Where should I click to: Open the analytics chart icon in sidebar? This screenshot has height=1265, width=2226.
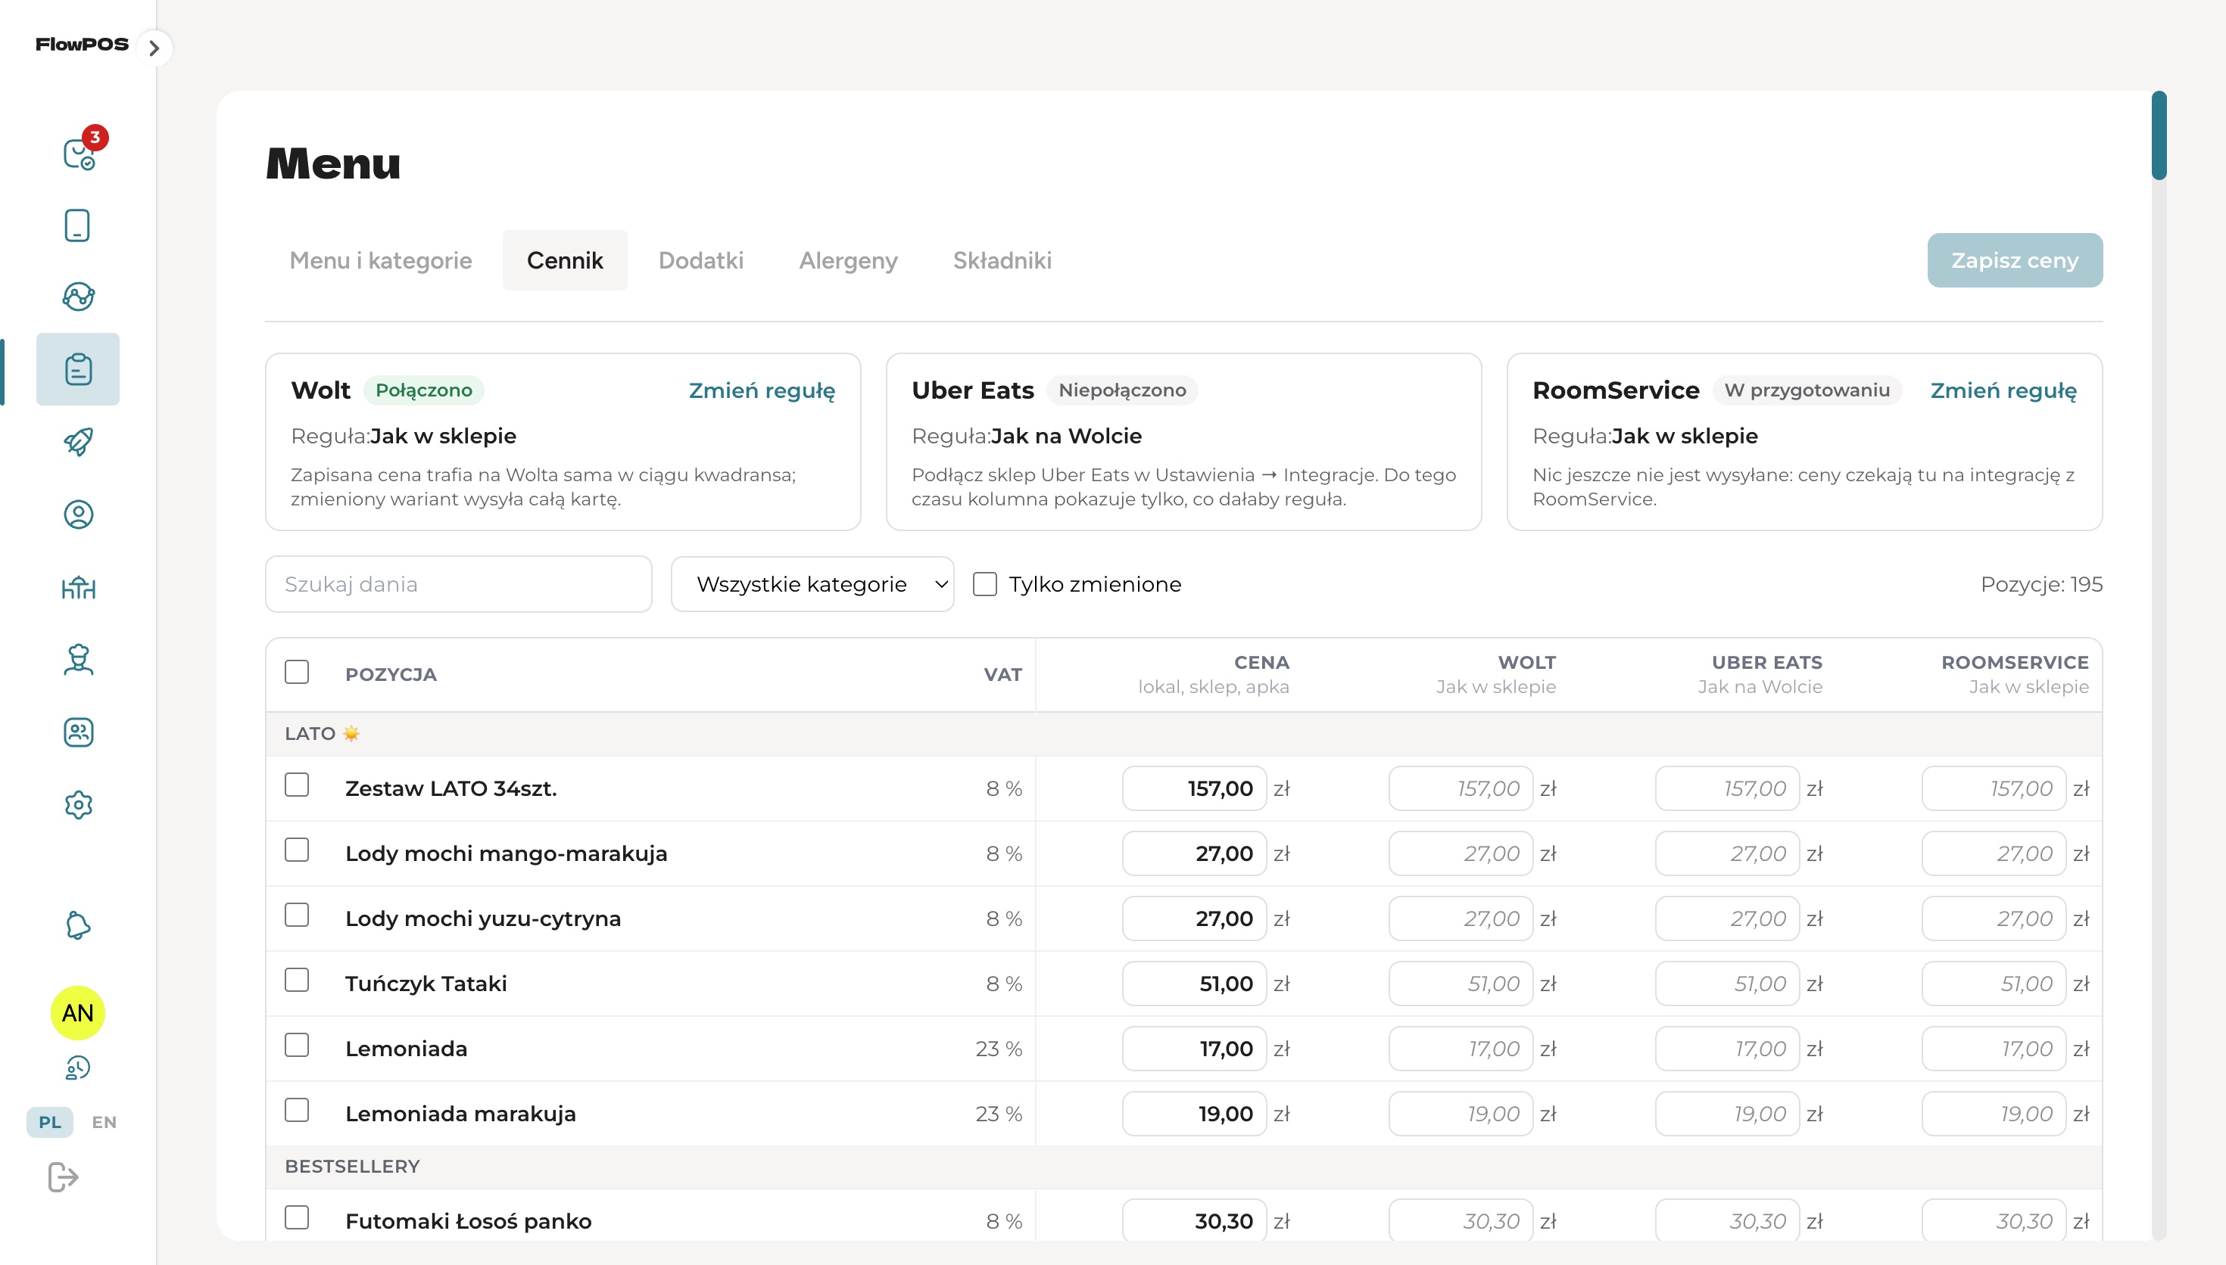click(78, 297)
